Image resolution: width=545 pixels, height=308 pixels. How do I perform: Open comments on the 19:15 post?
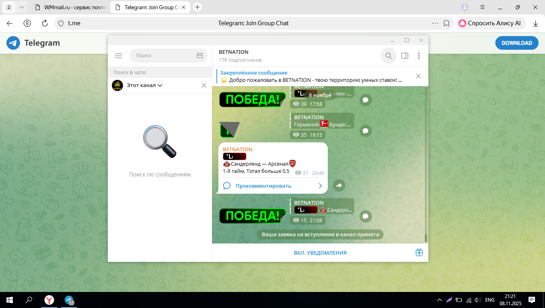pos(365,131)
